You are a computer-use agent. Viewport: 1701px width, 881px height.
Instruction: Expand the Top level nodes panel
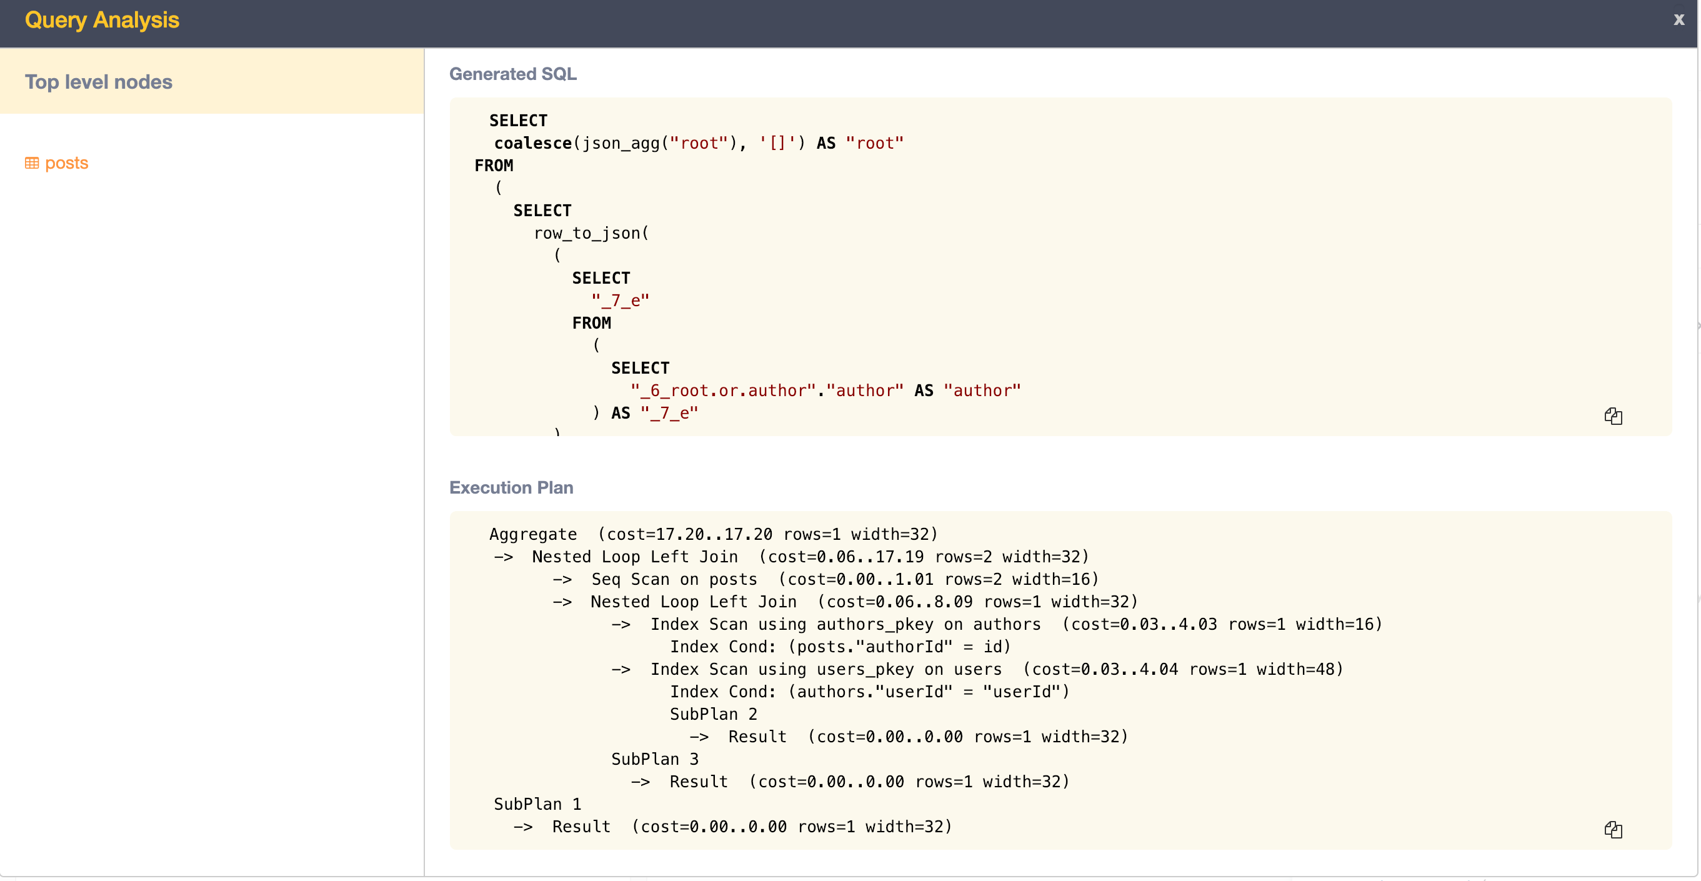pos(98,82)
